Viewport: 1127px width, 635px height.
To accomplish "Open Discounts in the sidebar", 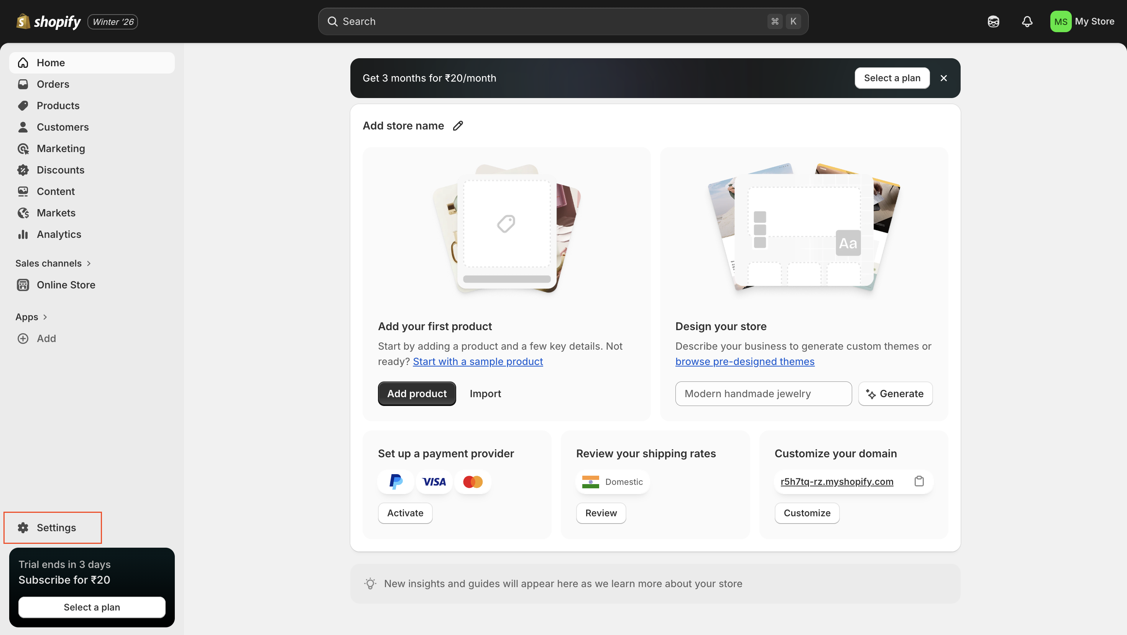I will (x=92, y=170).
